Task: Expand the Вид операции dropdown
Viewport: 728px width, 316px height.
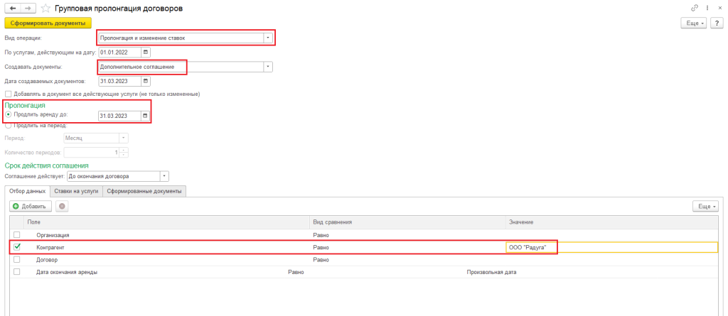Action: click(267, 38)
